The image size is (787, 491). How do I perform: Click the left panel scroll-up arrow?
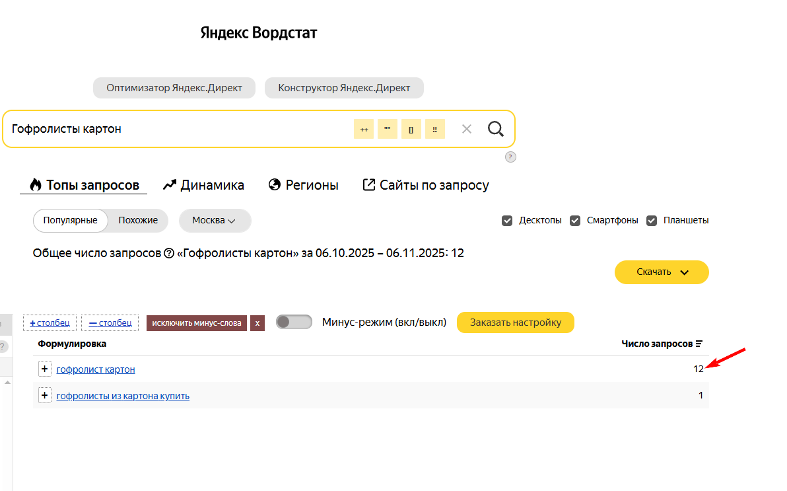point(7,383)
